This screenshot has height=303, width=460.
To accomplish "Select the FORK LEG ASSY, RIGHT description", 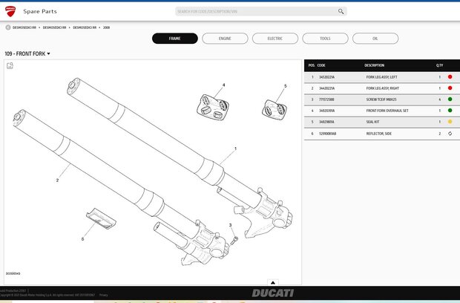I will click(383, 88).
